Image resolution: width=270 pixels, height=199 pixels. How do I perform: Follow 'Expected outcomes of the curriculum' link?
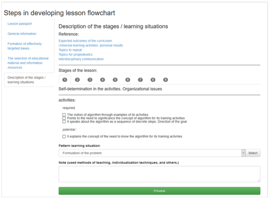(85, 41)
